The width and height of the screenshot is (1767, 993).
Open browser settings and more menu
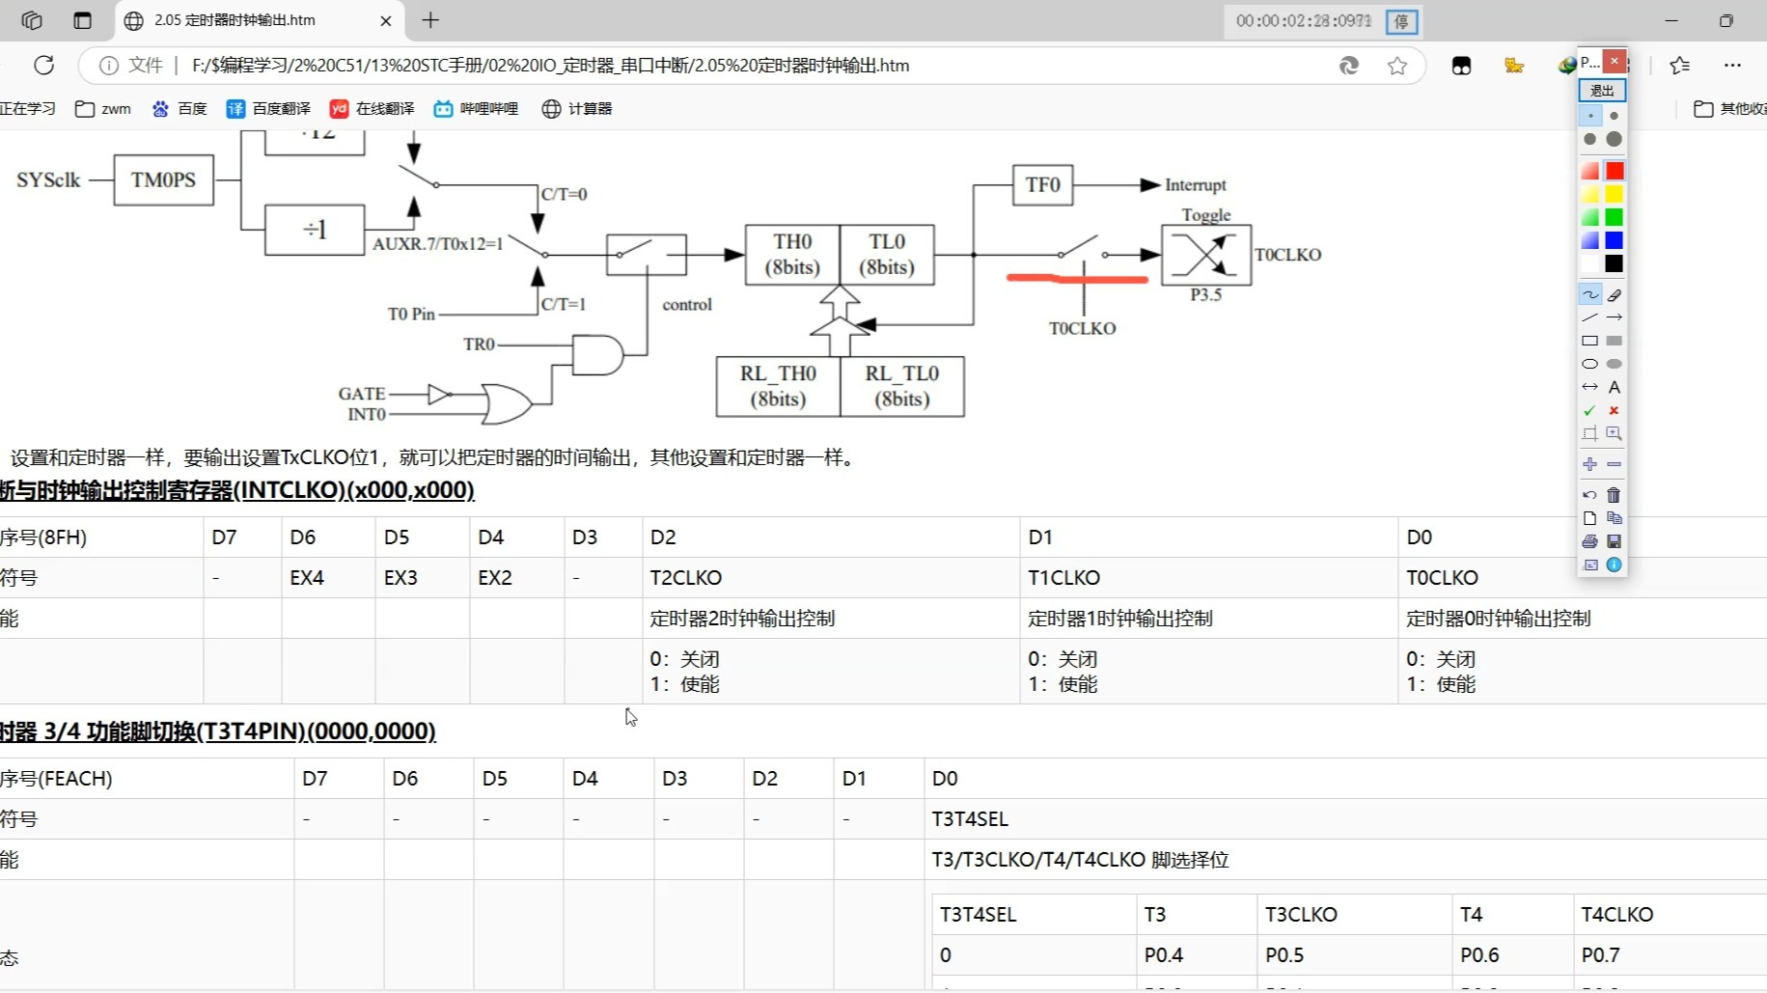click(x=1732, y=66)
